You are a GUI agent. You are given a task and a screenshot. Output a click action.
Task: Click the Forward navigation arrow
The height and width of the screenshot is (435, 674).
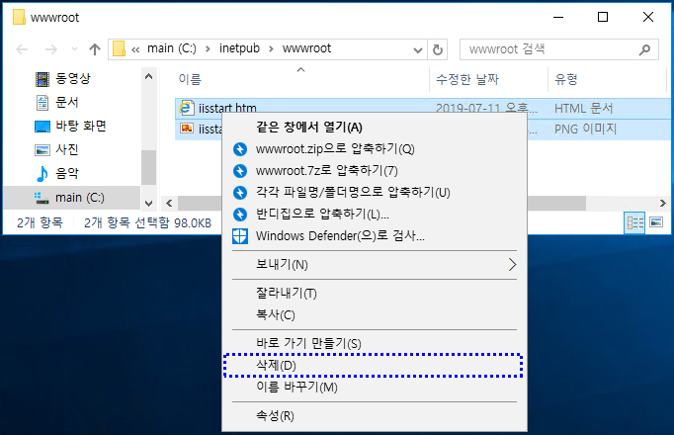(50, 49)
